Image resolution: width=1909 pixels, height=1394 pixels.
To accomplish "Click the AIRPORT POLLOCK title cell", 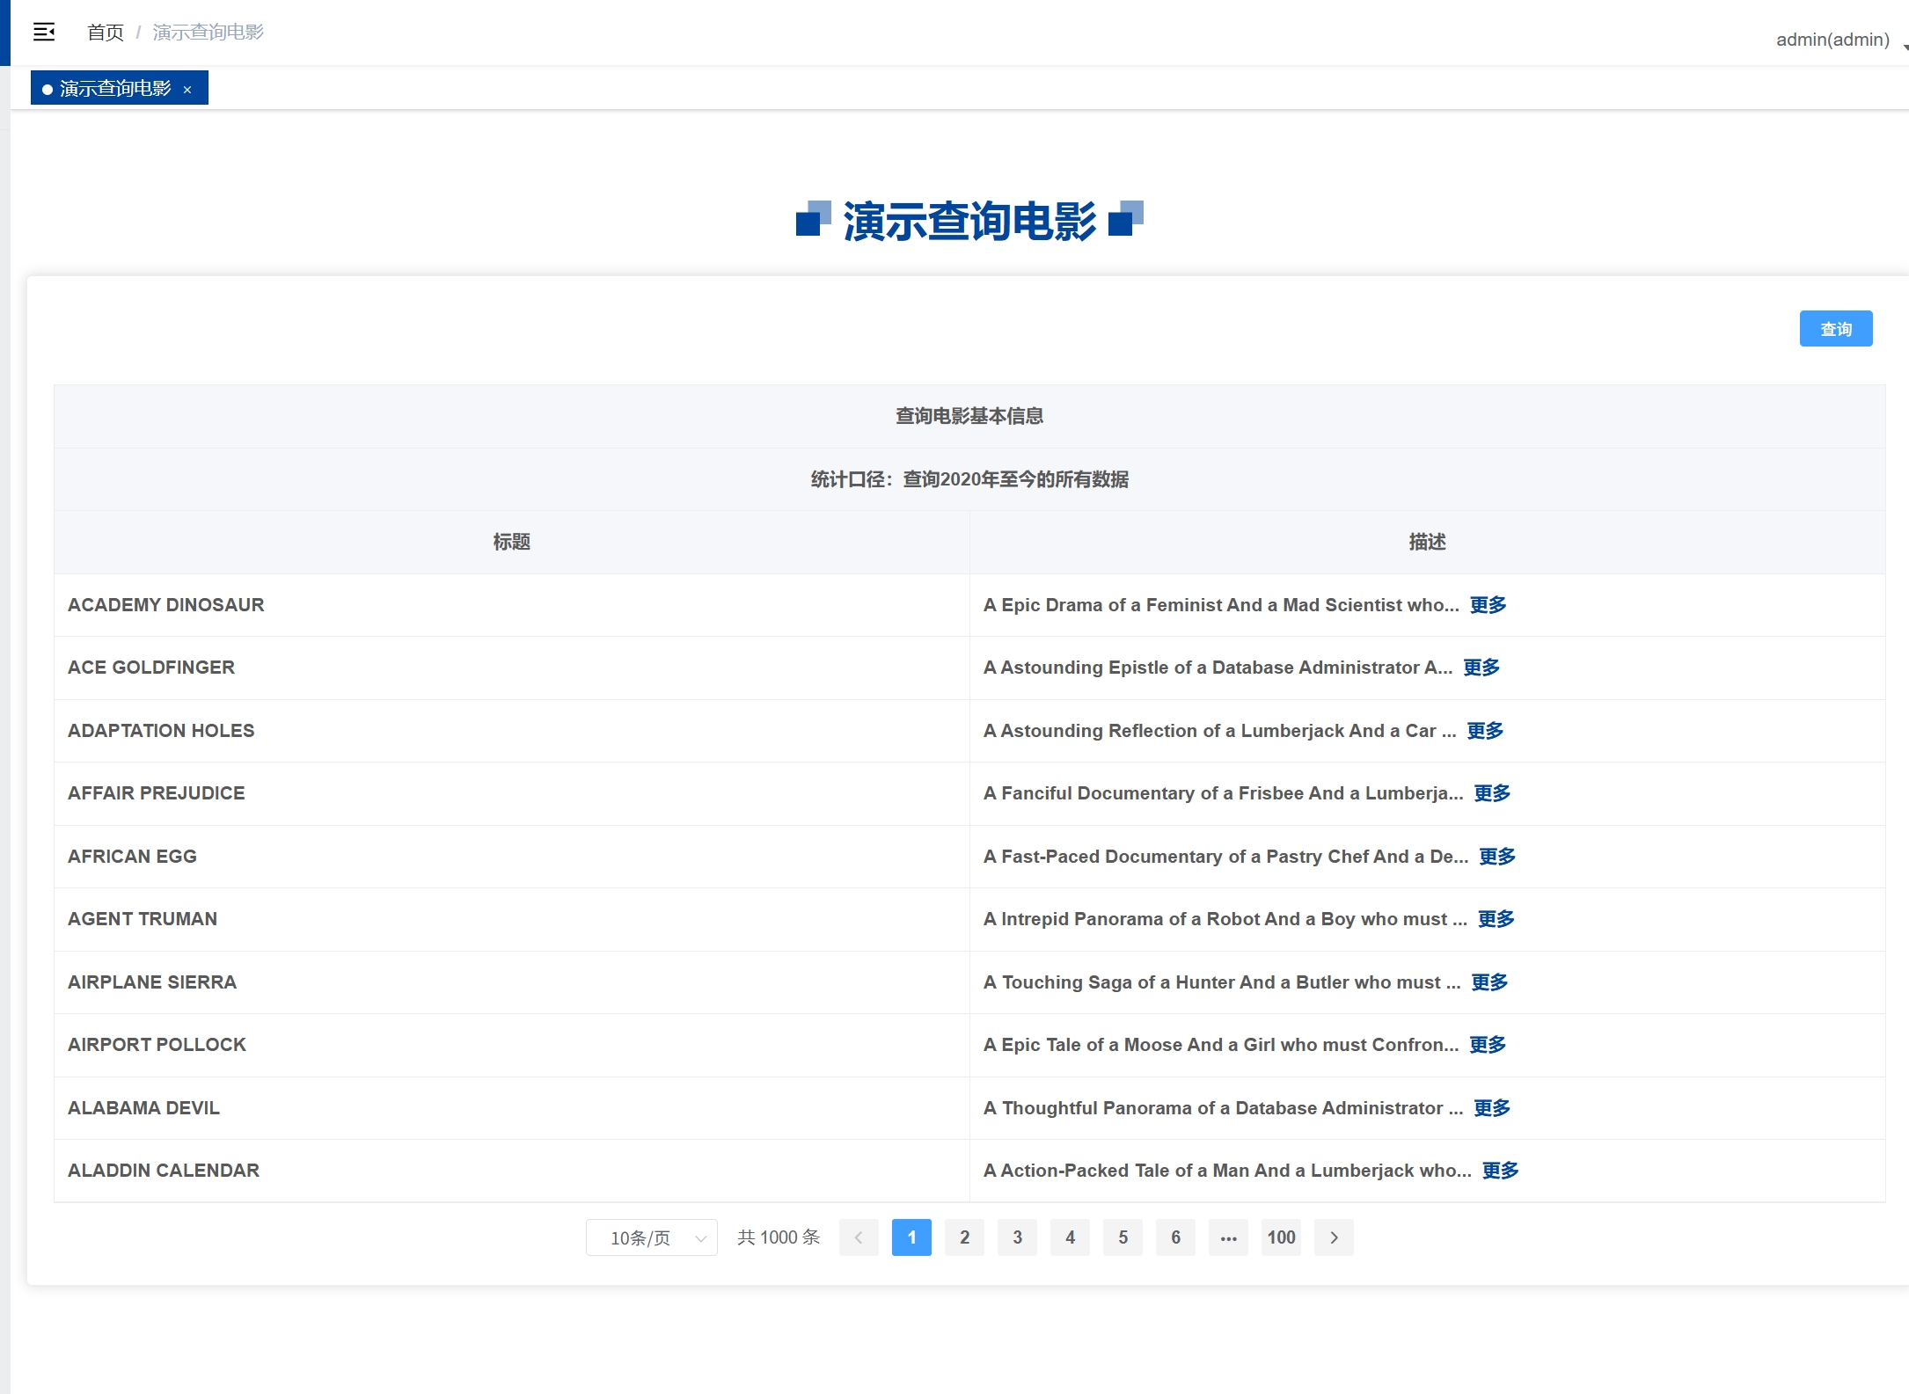I will point(157,1045).
